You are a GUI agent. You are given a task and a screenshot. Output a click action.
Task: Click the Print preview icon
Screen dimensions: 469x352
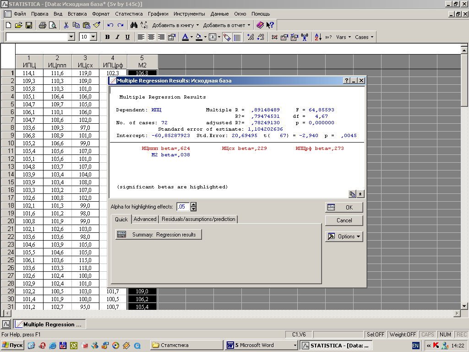(52, 25)
